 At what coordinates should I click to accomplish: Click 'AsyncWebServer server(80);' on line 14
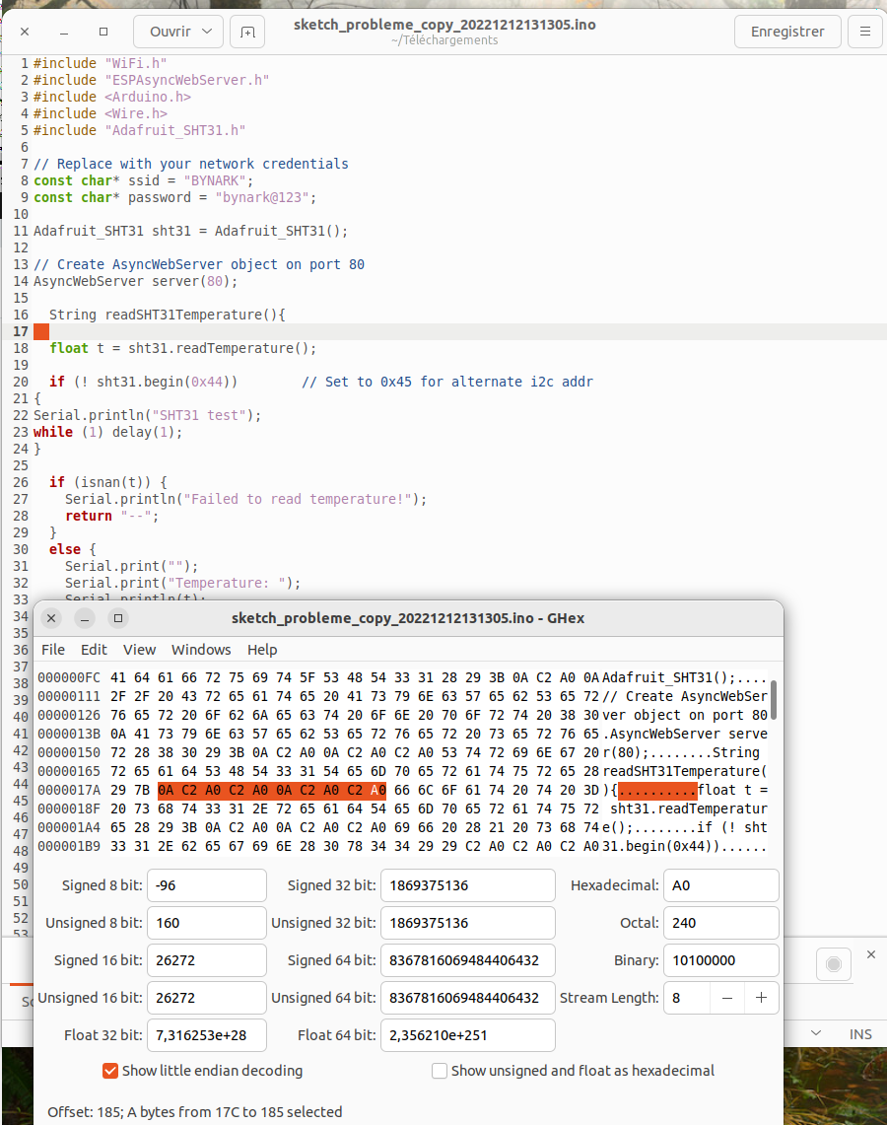(136, 281)
